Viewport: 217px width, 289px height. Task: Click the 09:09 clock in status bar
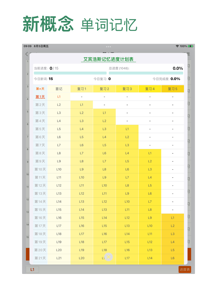tap(28, 46)
